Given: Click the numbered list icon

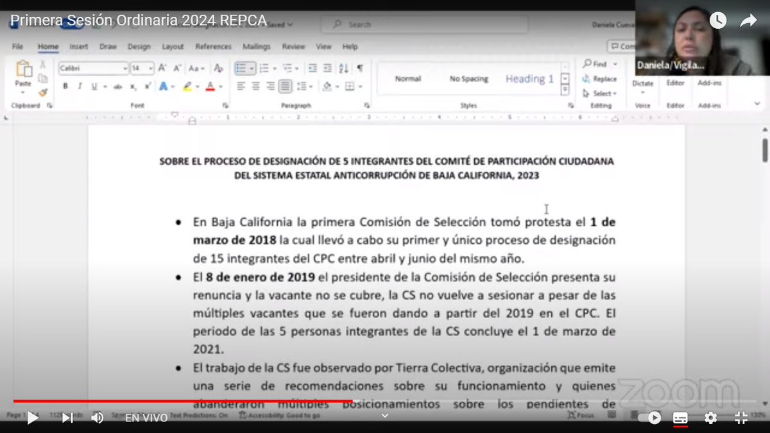Looking at the screenshot, I should click(264, 68).
